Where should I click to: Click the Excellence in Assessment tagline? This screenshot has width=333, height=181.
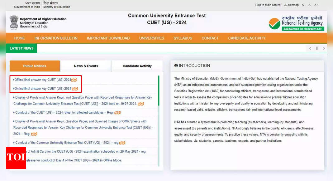click(303, 29)
